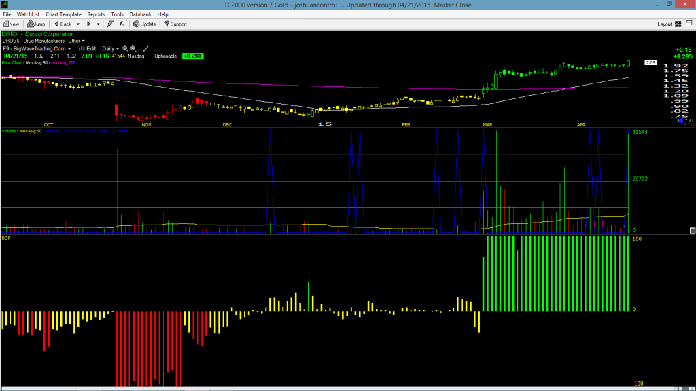Select the MovAvg 50 legend label
The width and height of the screenshot is (696, 391).
point(37,63)
